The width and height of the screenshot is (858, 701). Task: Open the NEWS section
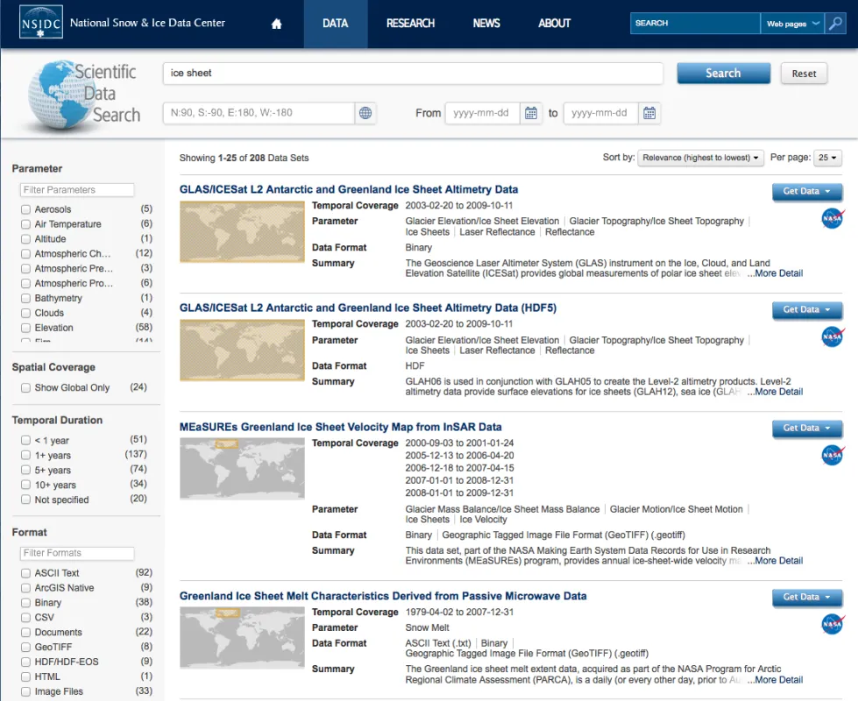pos(486,24)
